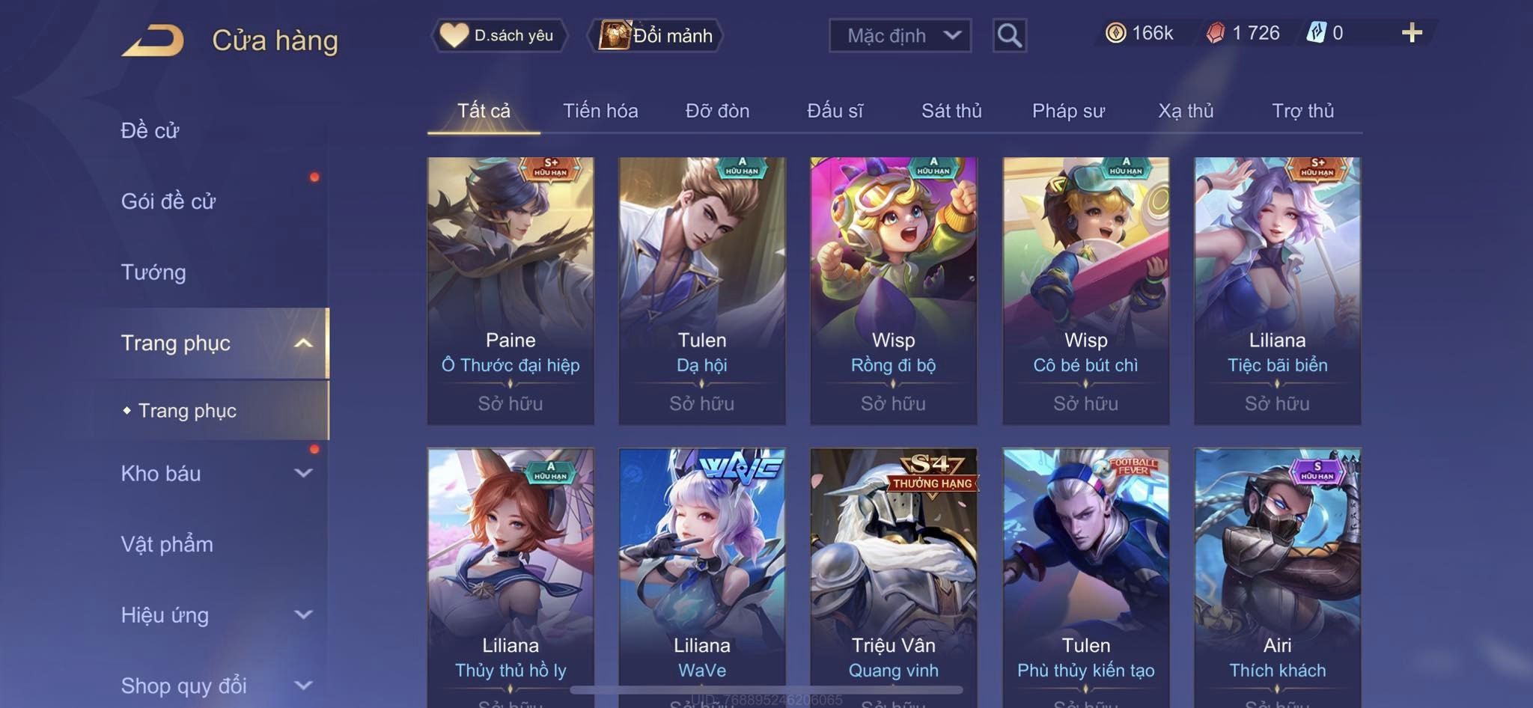Expand the Kho báu sidebar section
Image resolution: width=1533 pixels, height=708 pixels.
[x=303, y=473]
